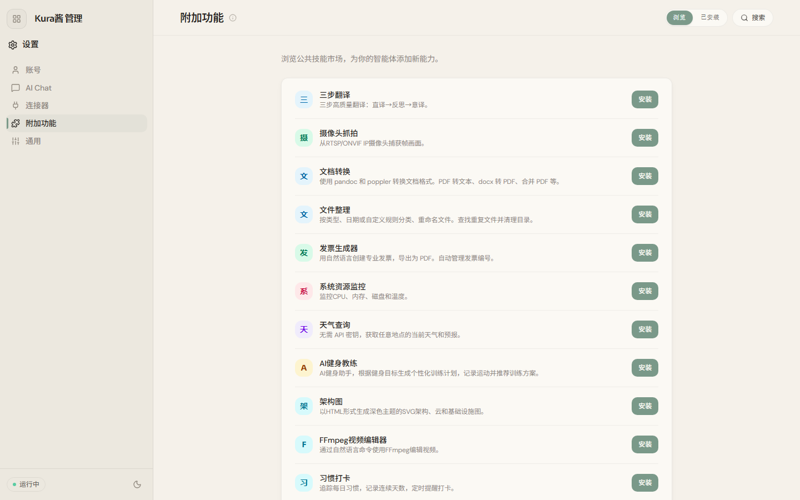Click the 架构图 skill name
Image resolution: width=800 pixels, height=500 pixels.
331,402
